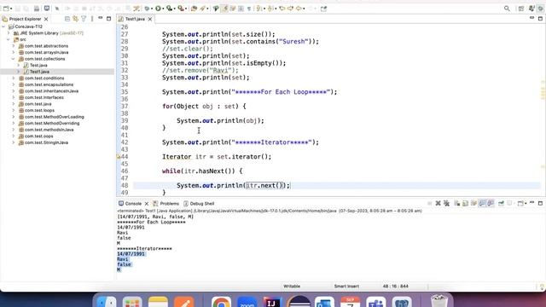Click 'Smart Insert' in the status bar
This screenshot has width=546, height=307.
[x=346, y=287]
